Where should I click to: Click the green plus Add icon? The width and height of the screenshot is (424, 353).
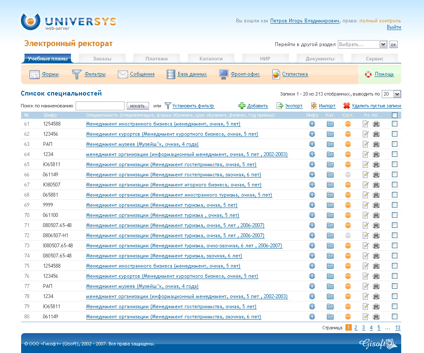point(242,106)
